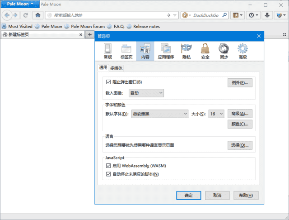Disable 启用 WebAssembly (WASM) checkbox
Screen dimensions: 289x220
pyautogui.click(x=108, y=166)
